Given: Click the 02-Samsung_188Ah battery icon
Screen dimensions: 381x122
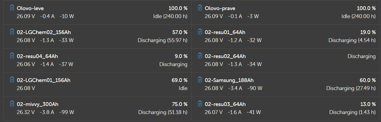Looking at the screenshot, I should click(x=200, y=80).
